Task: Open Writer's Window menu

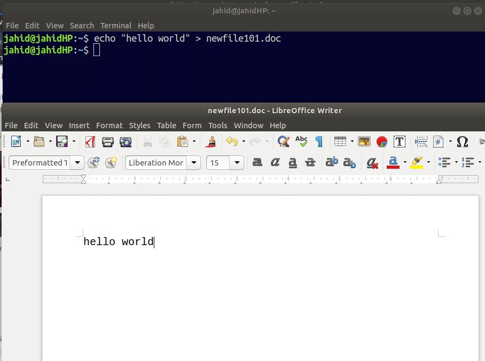Action: (248, 125)
